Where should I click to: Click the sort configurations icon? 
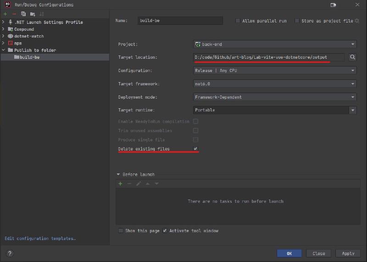42,14
